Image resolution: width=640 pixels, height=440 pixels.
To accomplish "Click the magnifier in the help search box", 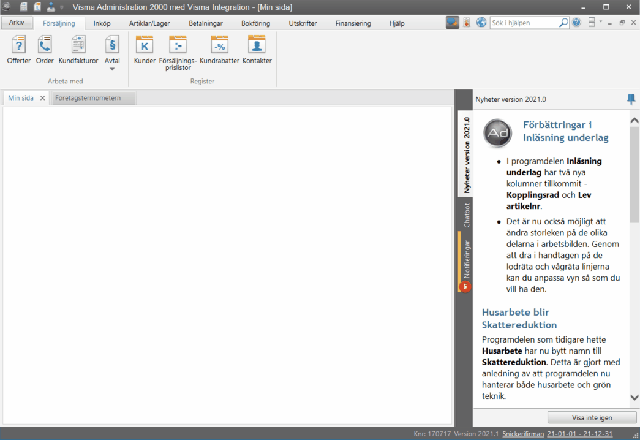I will click(563, 23).
